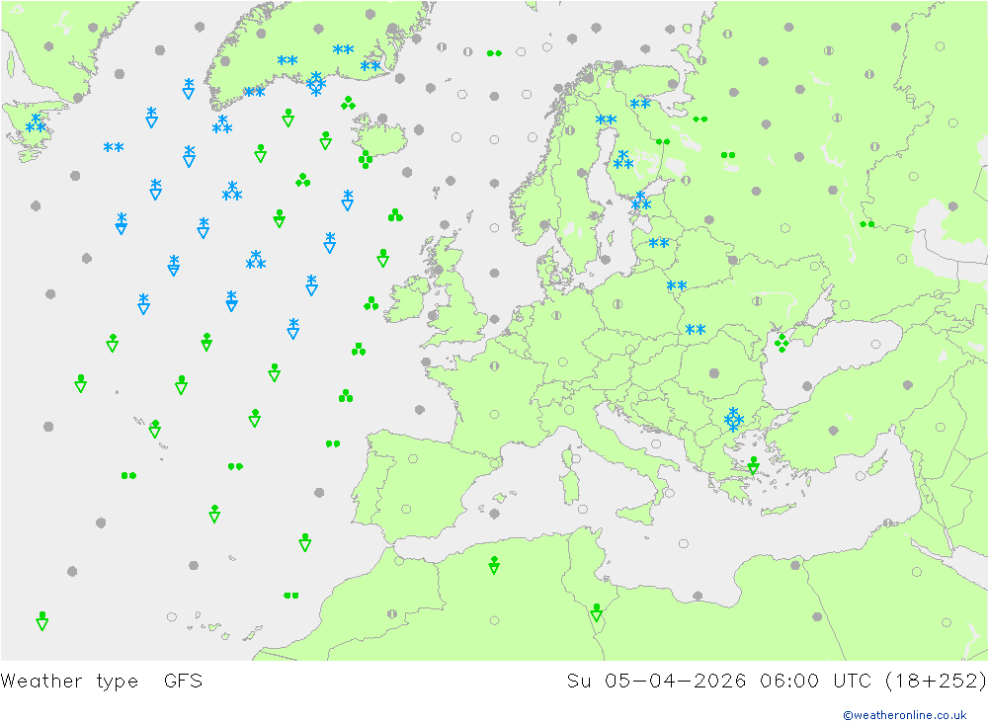The width and height of the screenshot is (988, 724).
Task: Select the shower symbol beside the Azores islands
Action: [x=155, y=429]
